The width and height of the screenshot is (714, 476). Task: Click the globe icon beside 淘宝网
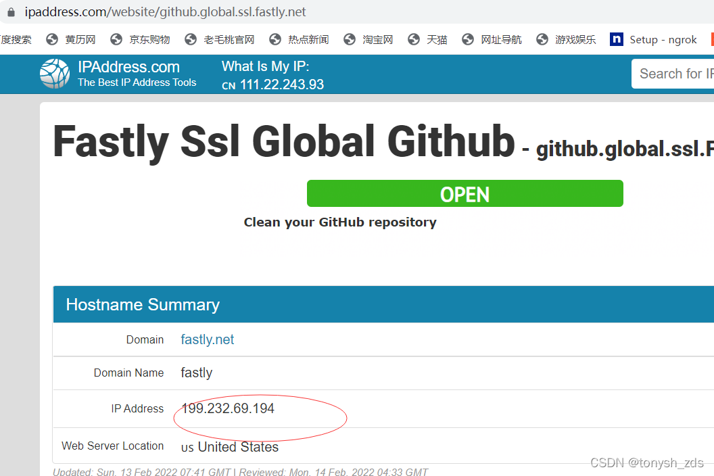(350, 40)
